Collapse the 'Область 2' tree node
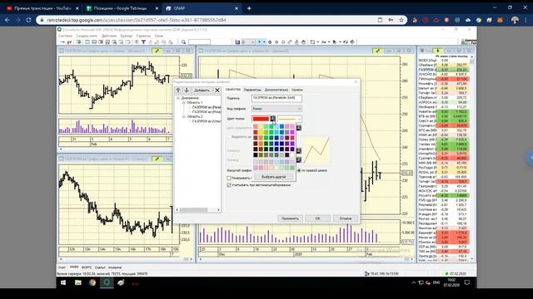533x299 pixels. point(183,116)
